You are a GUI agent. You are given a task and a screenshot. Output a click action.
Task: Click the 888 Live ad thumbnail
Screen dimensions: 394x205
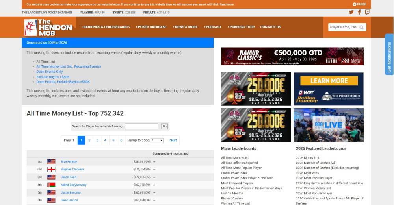(329, 125)
